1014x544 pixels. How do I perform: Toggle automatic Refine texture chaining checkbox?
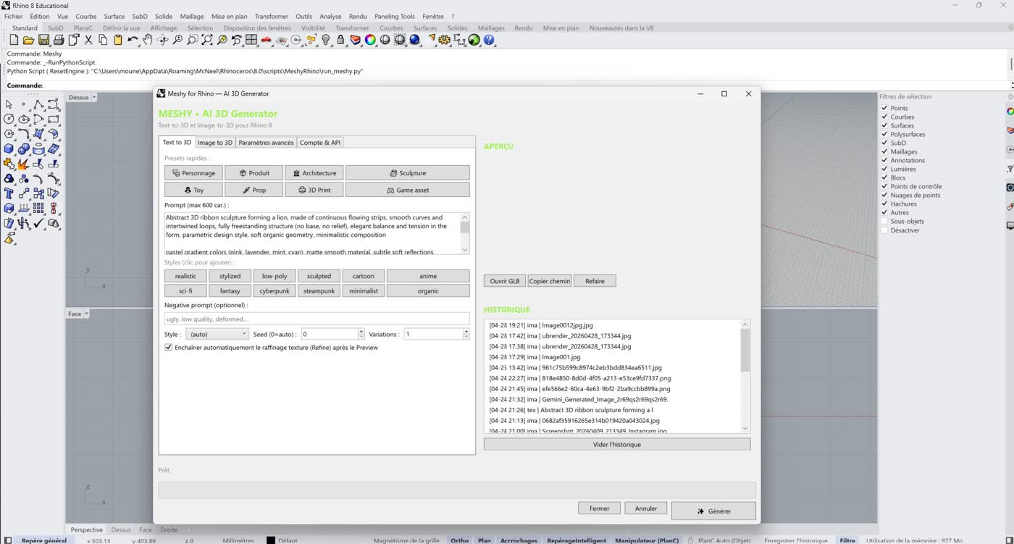tap(169, 348)
